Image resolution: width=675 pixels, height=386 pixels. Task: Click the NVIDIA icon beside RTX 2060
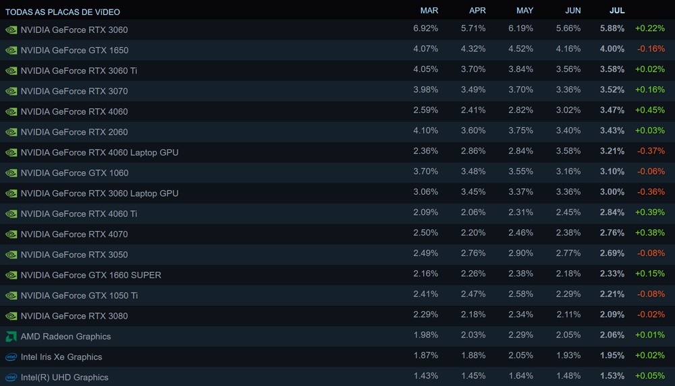pos(11,132)
